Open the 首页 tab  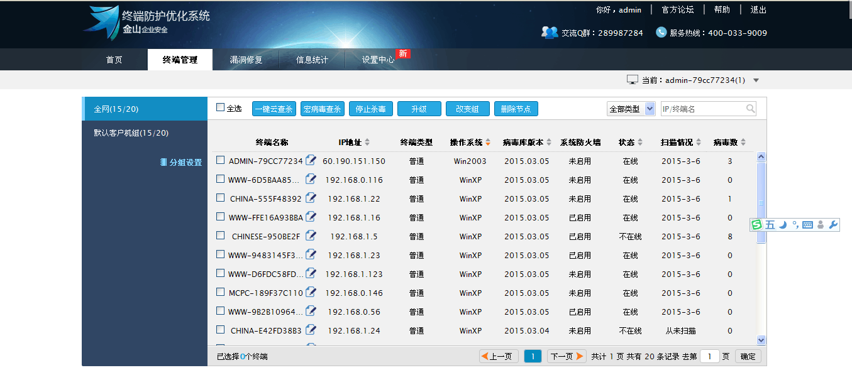click(114, 60)
